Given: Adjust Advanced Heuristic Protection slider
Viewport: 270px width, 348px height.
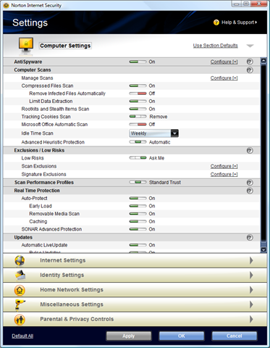Looking at the screenshot, I should [x=138, y=142].
